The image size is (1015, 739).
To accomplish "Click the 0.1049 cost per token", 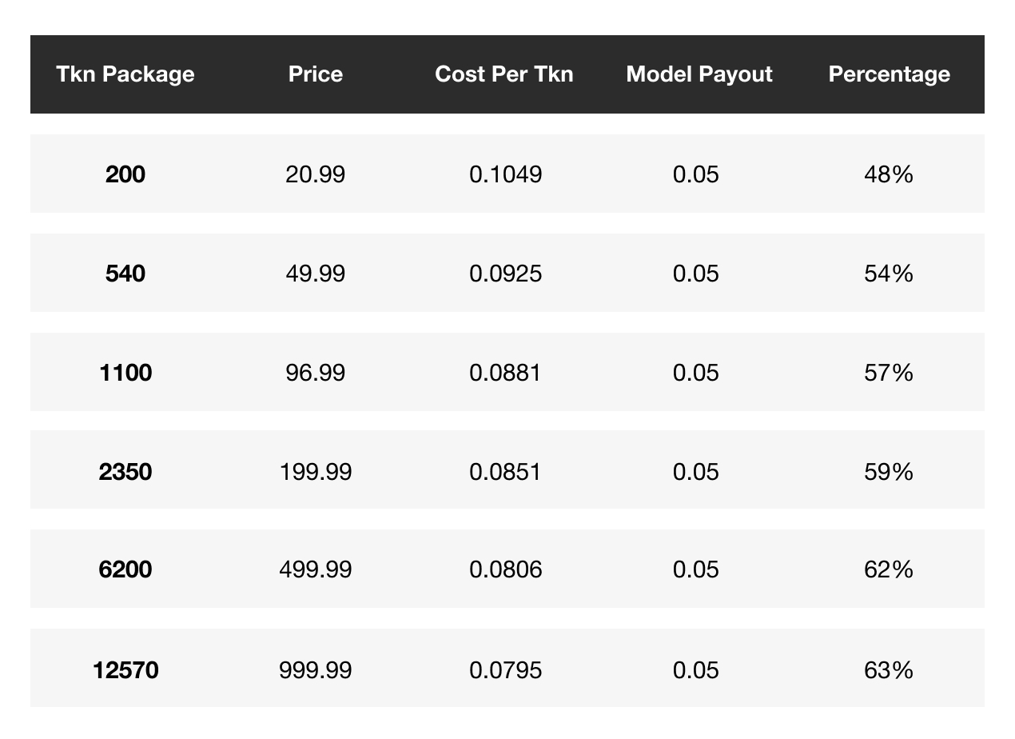I will pyautogui.click(x=505, y=174).
